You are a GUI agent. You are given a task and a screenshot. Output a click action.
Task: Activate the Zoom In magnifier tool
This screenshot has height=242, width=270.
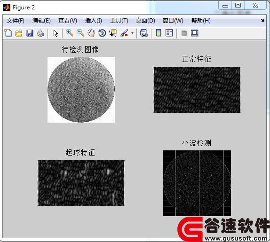70,33
